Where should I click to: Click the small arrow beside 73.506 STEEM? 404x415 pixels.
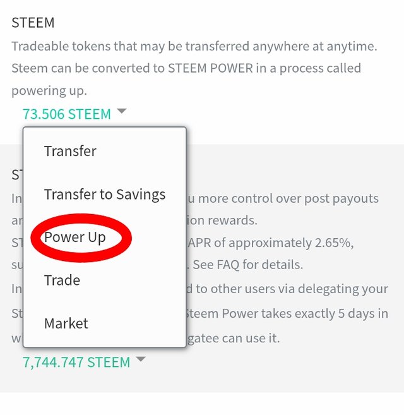point(122,112)
